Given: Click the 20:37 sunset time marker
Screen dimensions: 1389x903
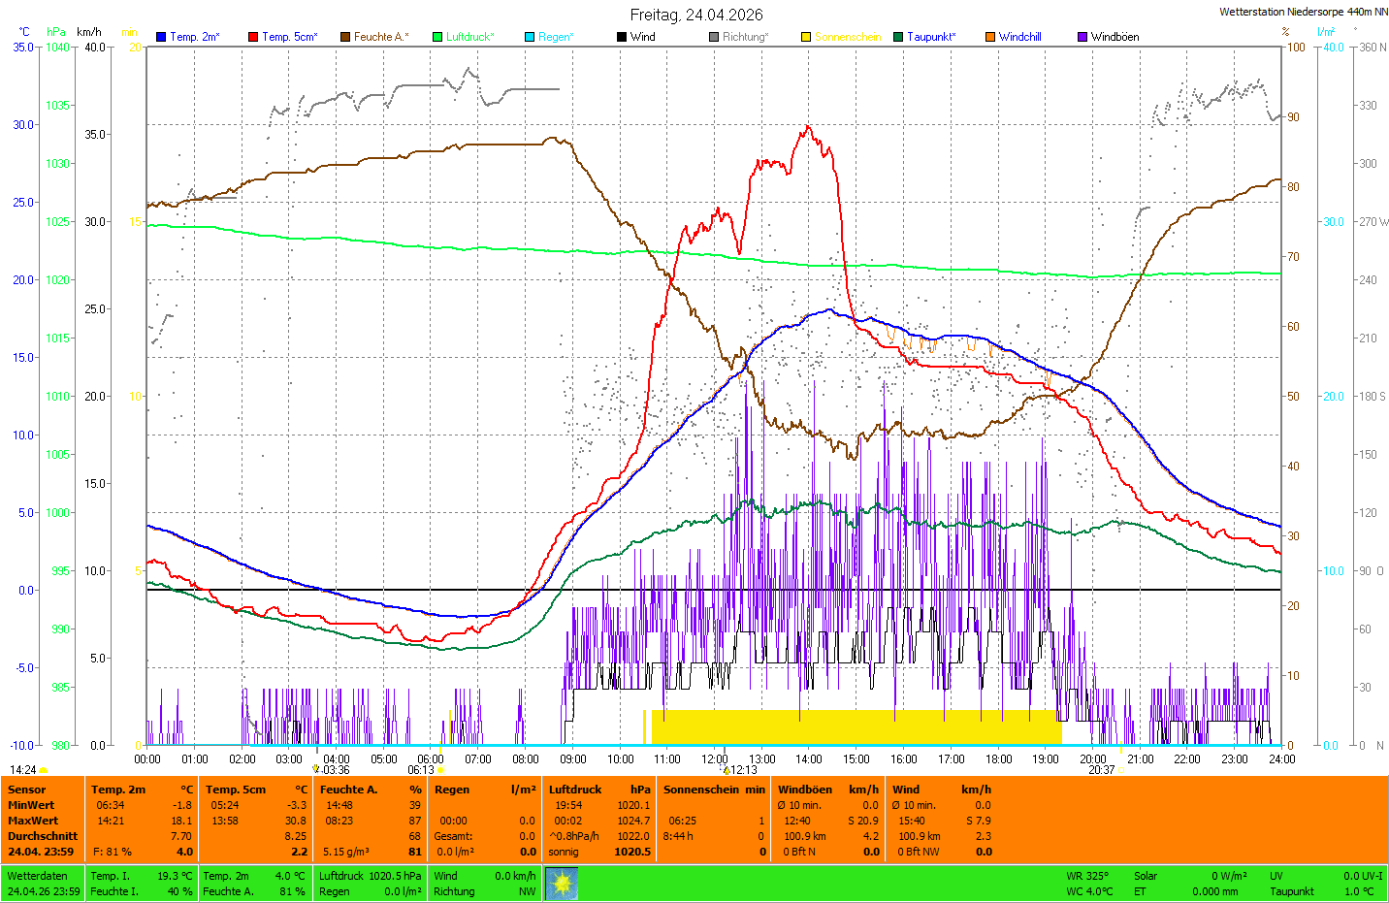Looking at the screenshot, I should click(1101, 770).
